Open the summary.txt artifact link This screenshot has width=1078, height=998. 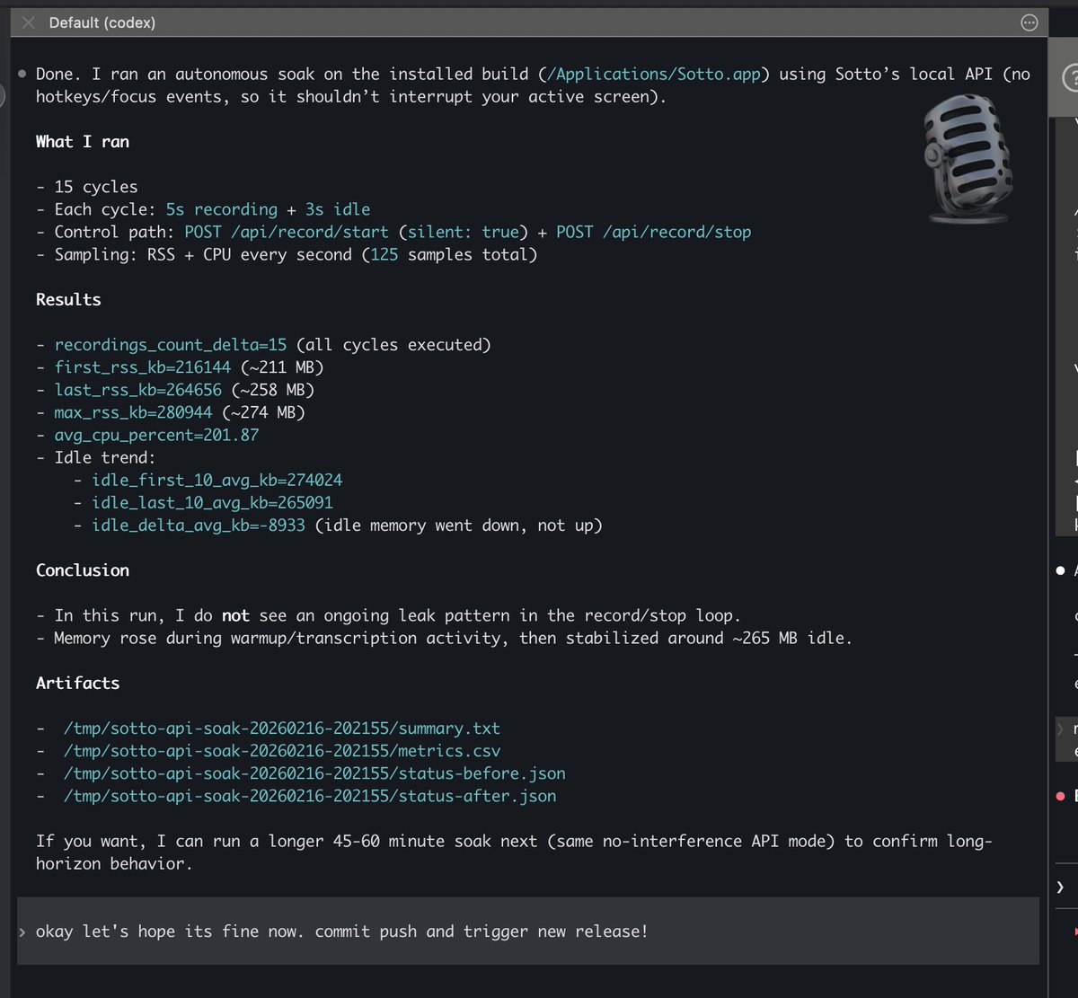280,728
